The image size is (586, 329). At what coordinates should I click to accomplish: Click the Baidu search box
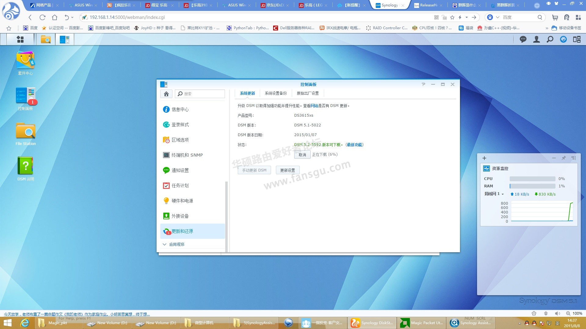tap(519, 17)
